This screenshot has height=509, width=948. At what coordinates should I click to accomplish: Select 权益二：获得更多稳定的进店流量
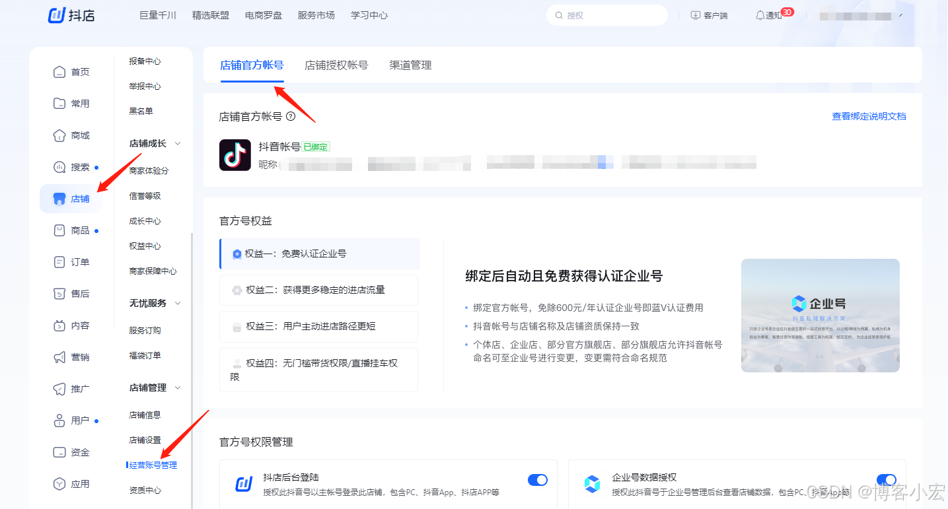click(x=319, y=290)
